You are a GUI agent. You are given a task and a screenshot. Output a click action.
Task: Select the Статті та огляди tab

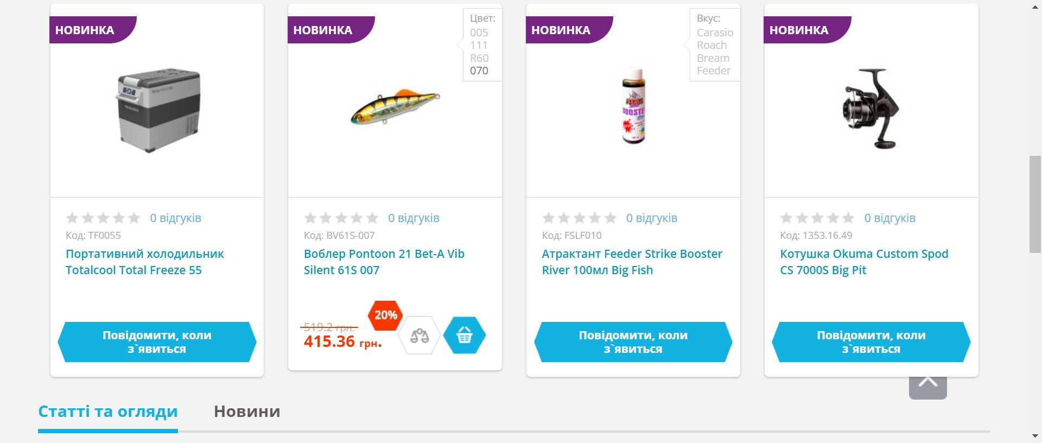[108, 412]
